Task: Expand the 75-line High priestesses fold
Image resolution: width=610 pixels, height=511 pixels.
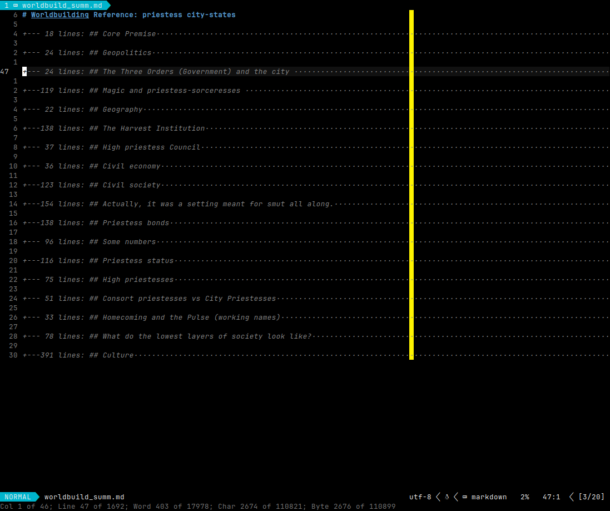Action: [x=316, y=280]
